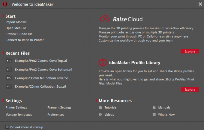Click STL icon for 20mm_Calibration_Box.stl
Image resolution: width=204 pixels, height=130 pixels.
tap(9, 86)
